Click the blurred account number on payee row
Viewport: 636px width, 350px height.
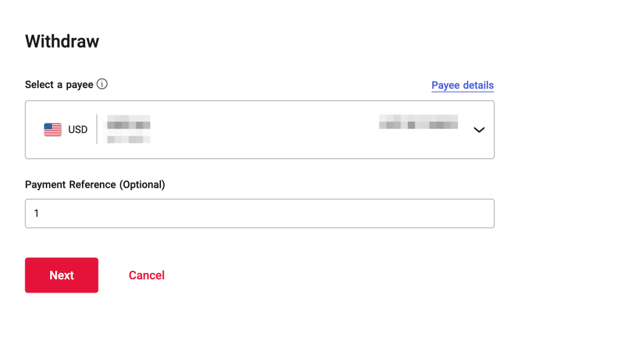418,121
